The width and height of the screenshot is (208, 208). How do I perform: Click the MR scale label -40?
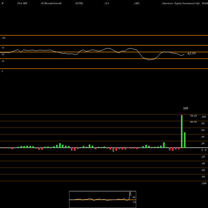click(203, 163)
